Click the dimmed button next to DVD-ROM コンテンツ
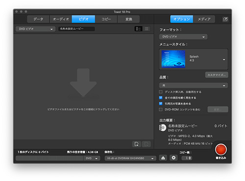 [x=218, y=110]
